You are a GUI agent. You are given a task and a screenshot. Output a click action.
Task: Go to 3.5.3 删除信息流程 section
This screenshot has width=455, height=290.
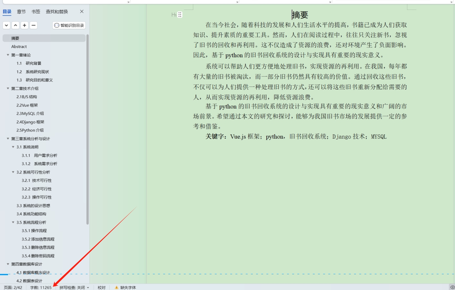click(38, 248)
